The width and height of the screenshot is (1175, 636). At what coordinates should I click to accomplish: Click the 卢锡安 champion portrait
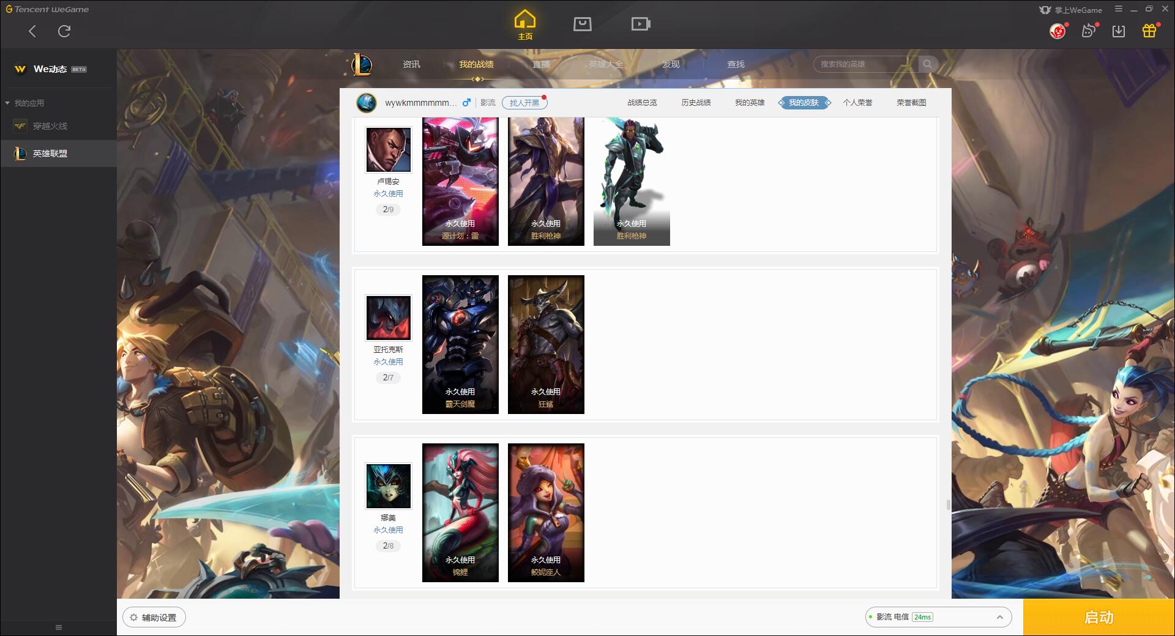389,150
